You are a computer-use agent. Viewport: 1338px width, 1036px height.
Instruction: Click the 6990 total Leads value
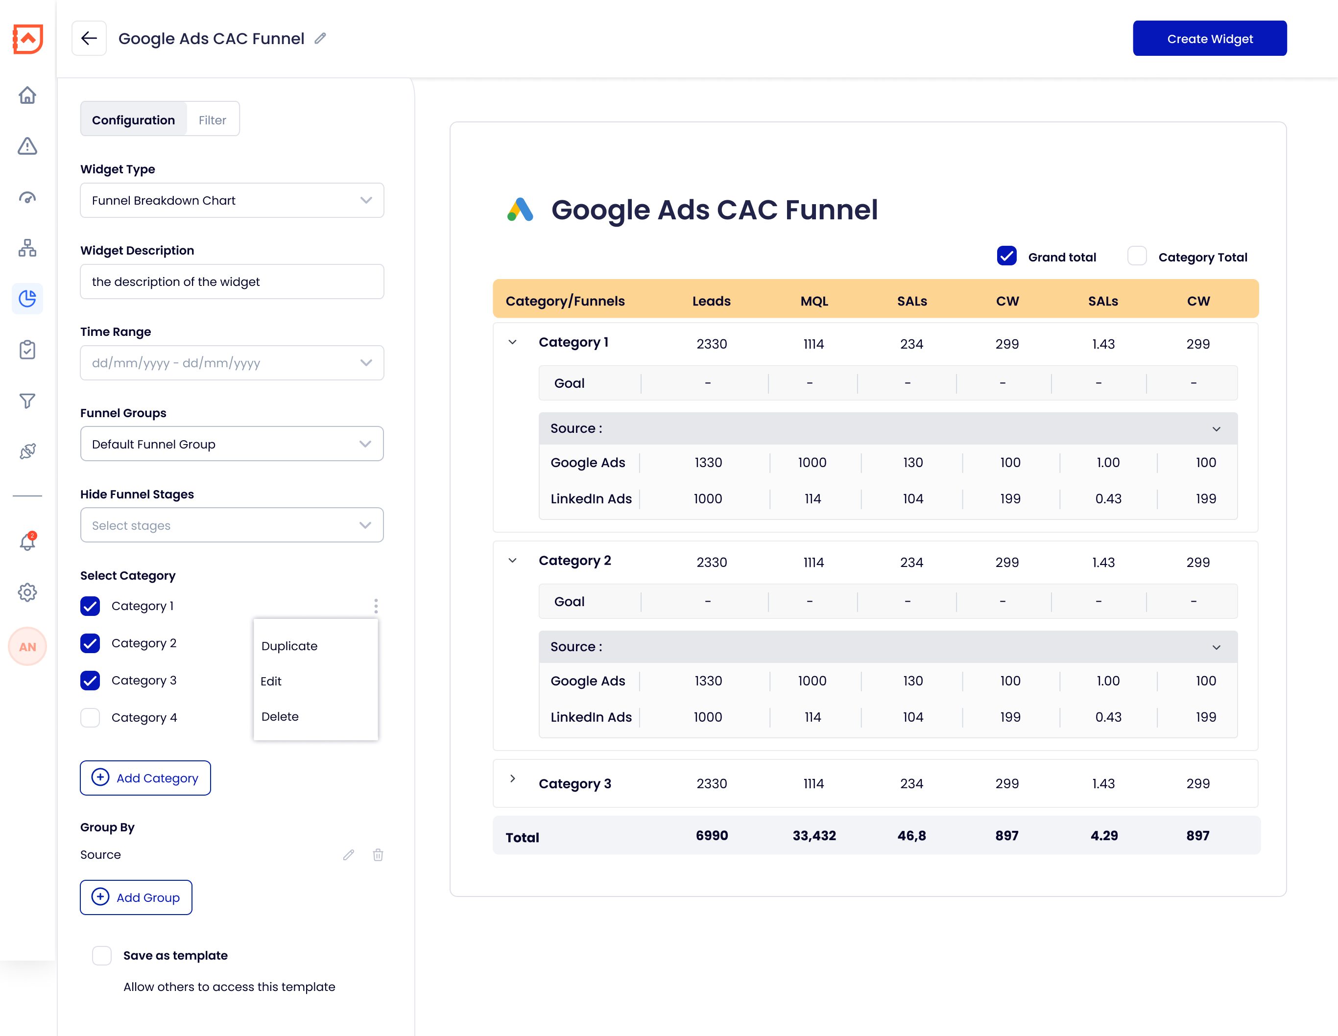point(711,835)
